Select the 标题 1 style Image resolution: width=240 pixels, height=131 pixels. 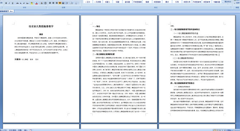click(107, 2)
